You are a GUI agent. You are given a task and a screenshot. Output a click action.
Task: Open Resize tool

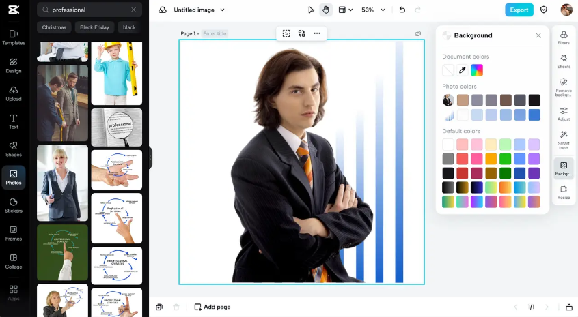[564, 193]
